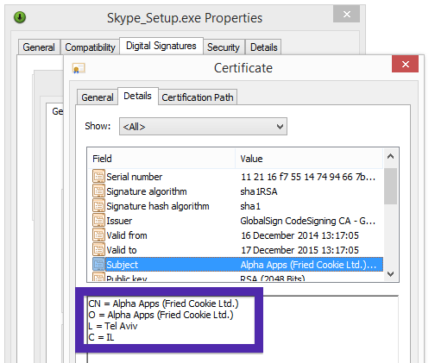Switch to the certificate General tab
The width and height of the screenshot is (435, 363).
pyautogui.click(x=98, y=97)
